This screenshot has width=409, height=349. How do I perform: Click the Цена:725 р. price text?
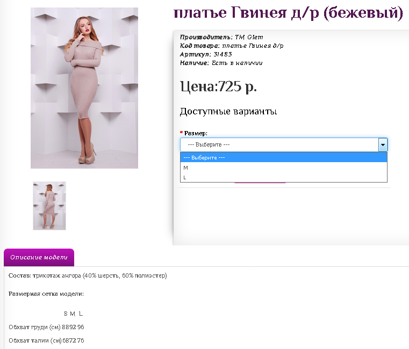coord(218,86)
